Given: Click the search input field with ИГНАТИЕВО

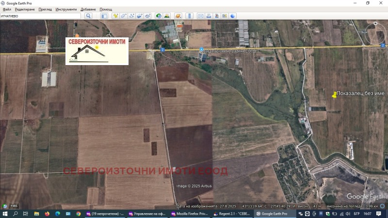Looking at the screenshot, I should click(x=40, y=16).
